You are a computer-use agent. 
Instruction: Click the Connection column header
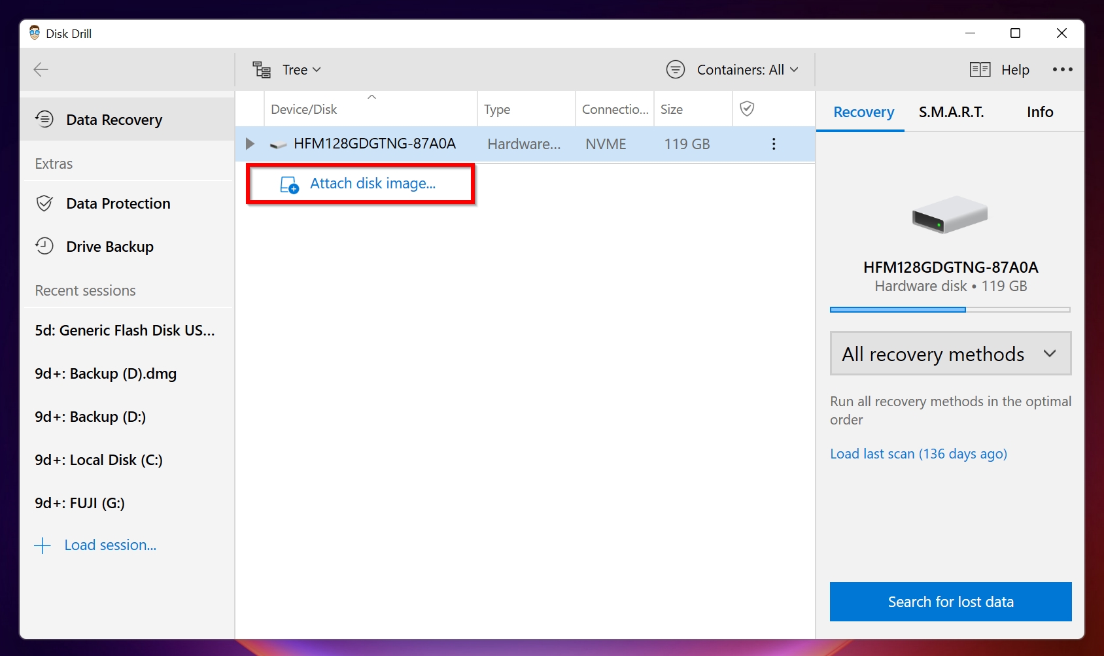pos(615,109)
